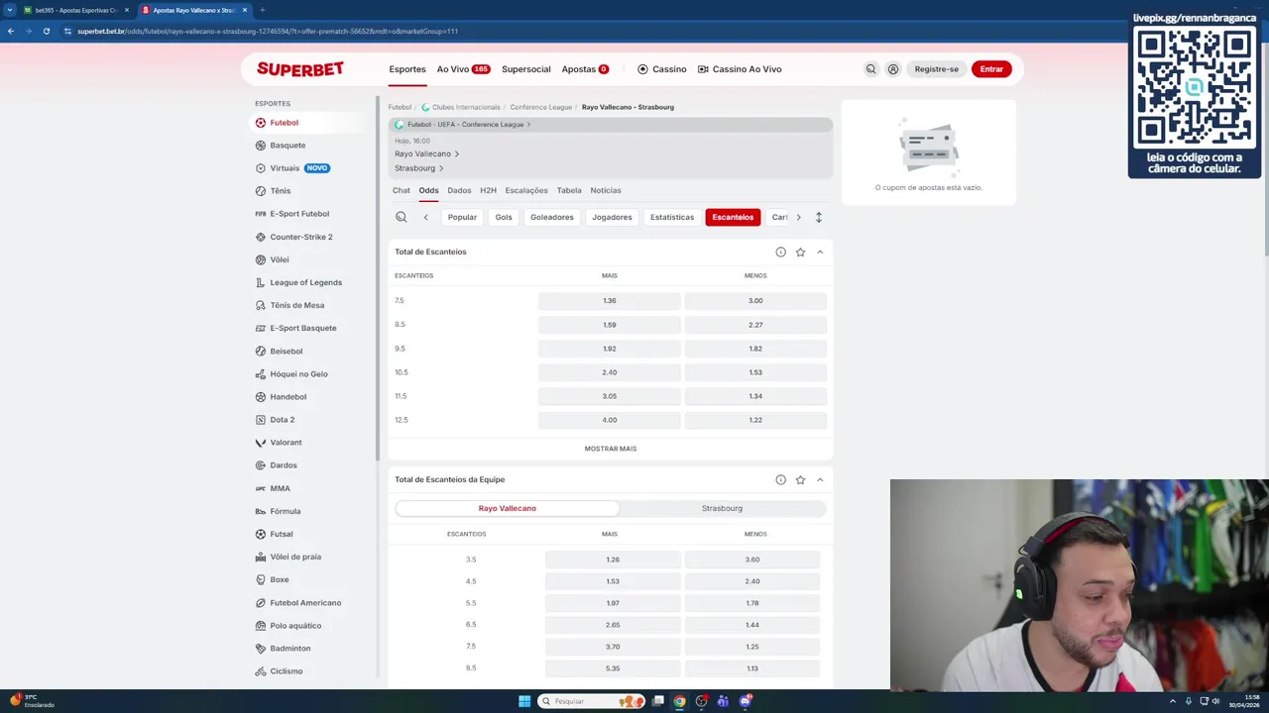Click Conference League breadcrumb link
The width and height of the screenshot is (1269, 713).
coord(541,107)
